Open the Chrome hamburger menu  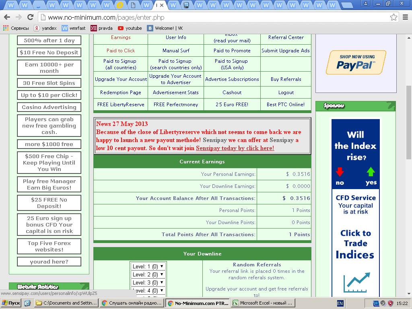coord(406,17)
